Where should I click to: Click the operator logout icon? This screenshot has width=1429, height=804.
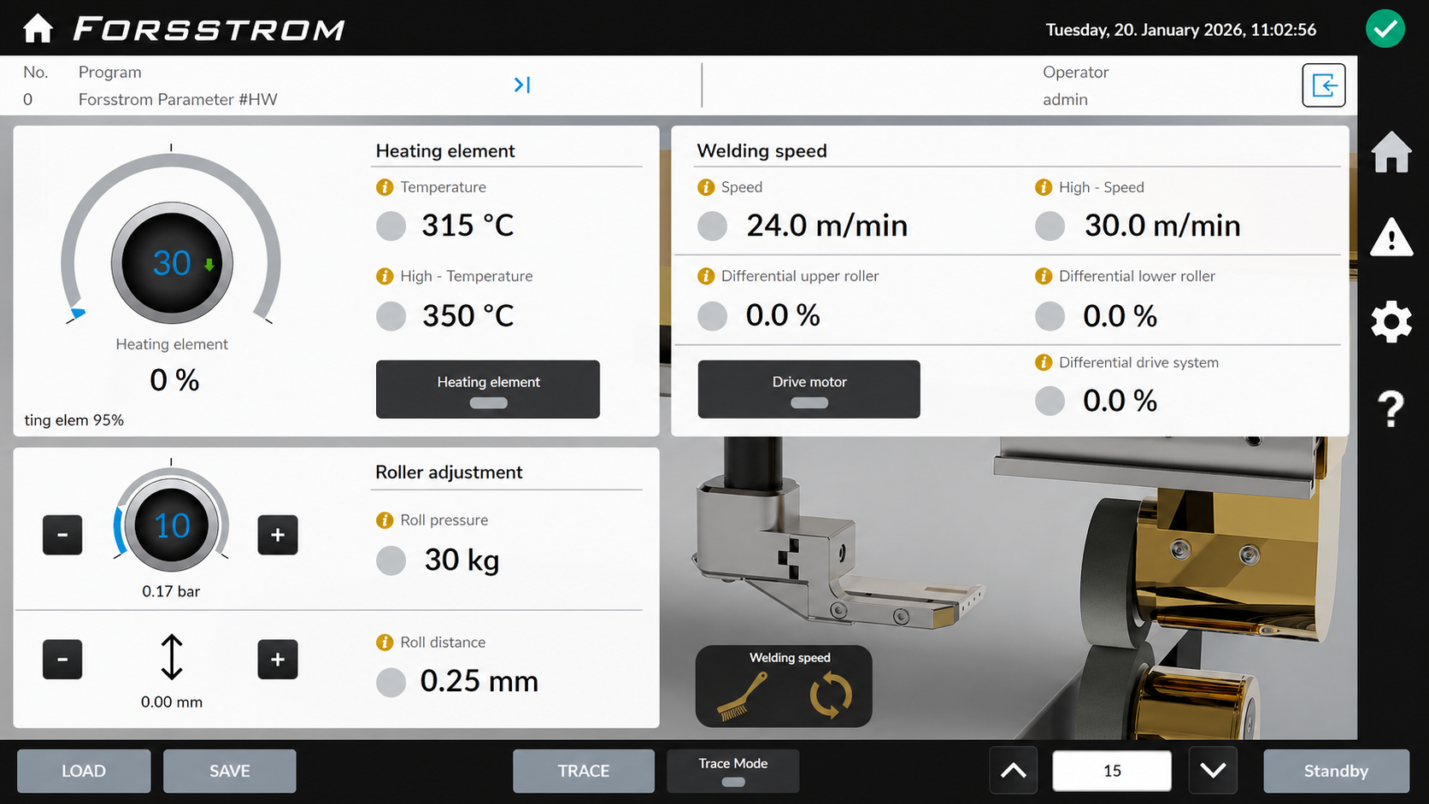(x=1323, y=85)
